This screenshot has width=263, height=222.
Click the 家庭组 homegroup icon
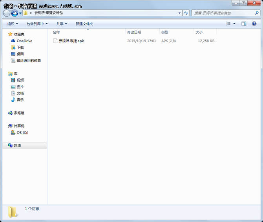10,113
